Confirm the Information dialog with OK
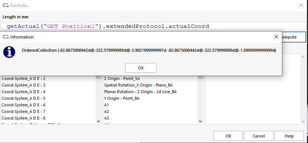 [x=141, y=68]
